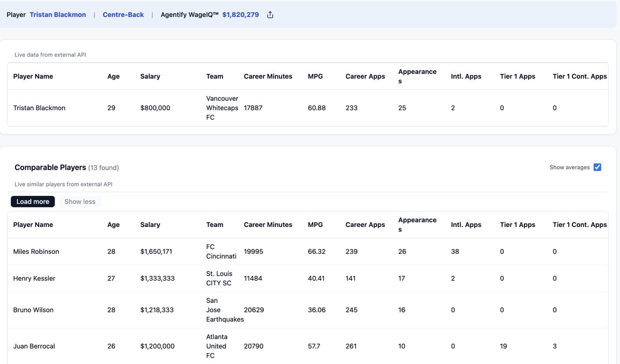Screen dimensions: 620x364
Task: Click the Show less button
Action: point(80,202)
